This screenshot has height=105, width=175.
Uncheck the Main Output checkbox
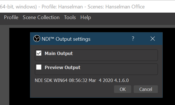pyautogui.click(x=39, y=53)
